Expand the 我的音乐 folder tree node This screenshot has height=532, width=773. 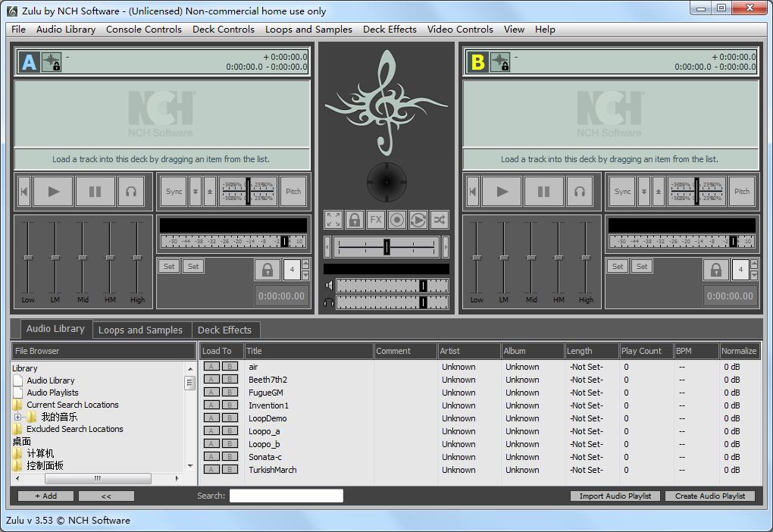pyautogui.click(x=17, y=417)
